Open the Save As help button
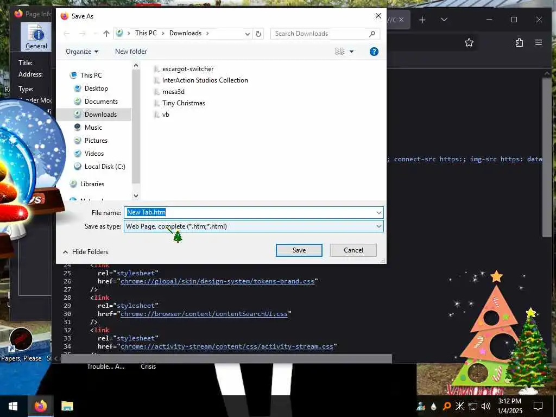The width and height of the screenshot is (556, 417). click(374, 52)
